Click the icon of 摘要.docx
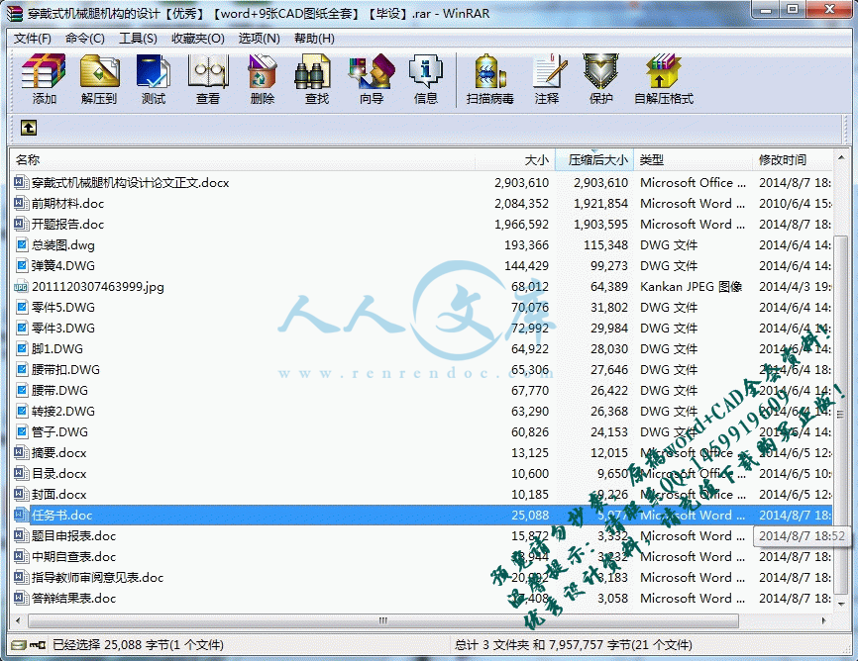Image resolution: width=858 pixels, height=661 pixels. [x=21, y=452]
